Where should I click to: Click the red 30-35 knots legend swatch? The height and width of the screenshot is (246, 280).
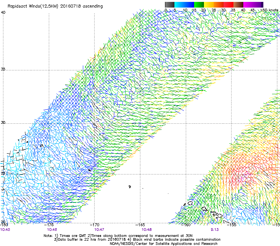tap(229, 5)
